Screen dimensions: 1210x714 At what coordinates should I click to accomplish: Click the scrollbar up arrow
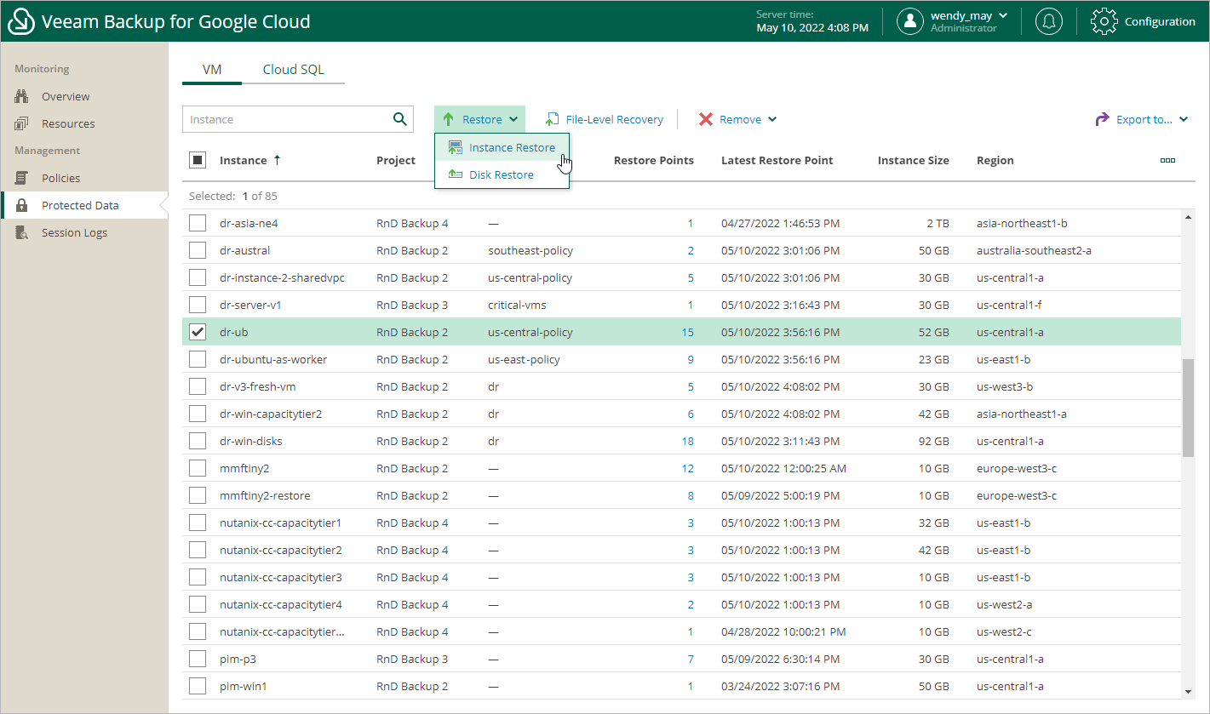tap(1188, 216)
